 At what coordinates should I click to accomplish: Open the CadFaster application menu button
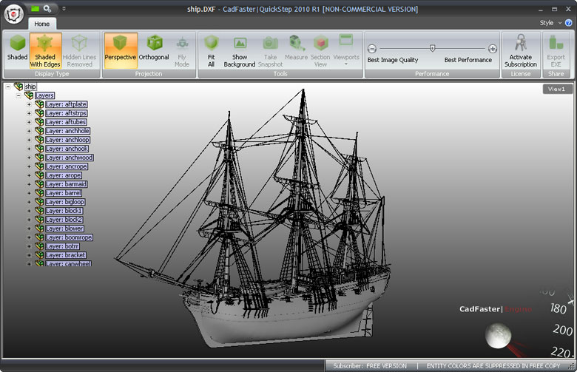coord(13,14)
